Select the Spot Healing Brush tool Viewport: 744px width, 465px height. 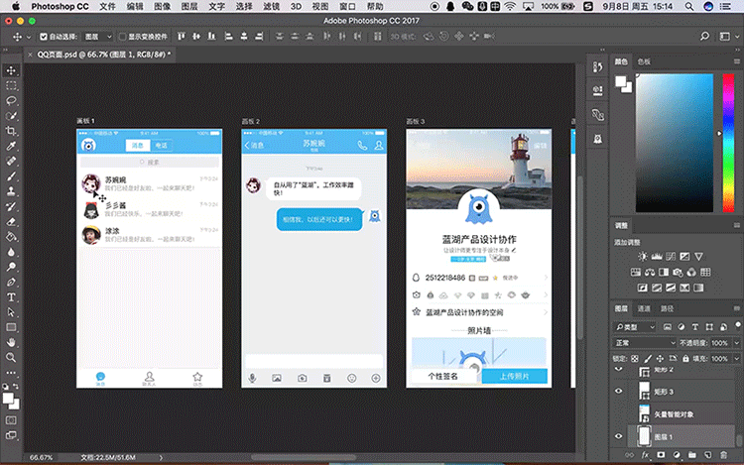[11, 162]
